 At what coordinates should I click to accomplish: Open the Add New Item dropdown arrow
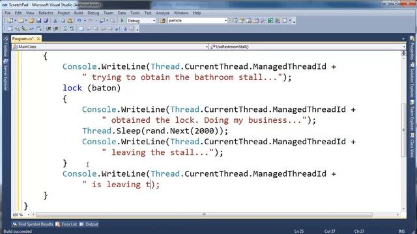tap(26, 21)
